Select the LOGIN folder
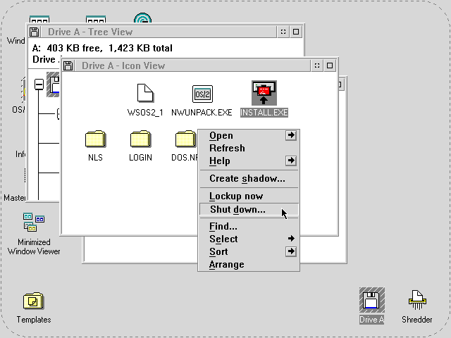451x338 pixels. tap(140, 139)
